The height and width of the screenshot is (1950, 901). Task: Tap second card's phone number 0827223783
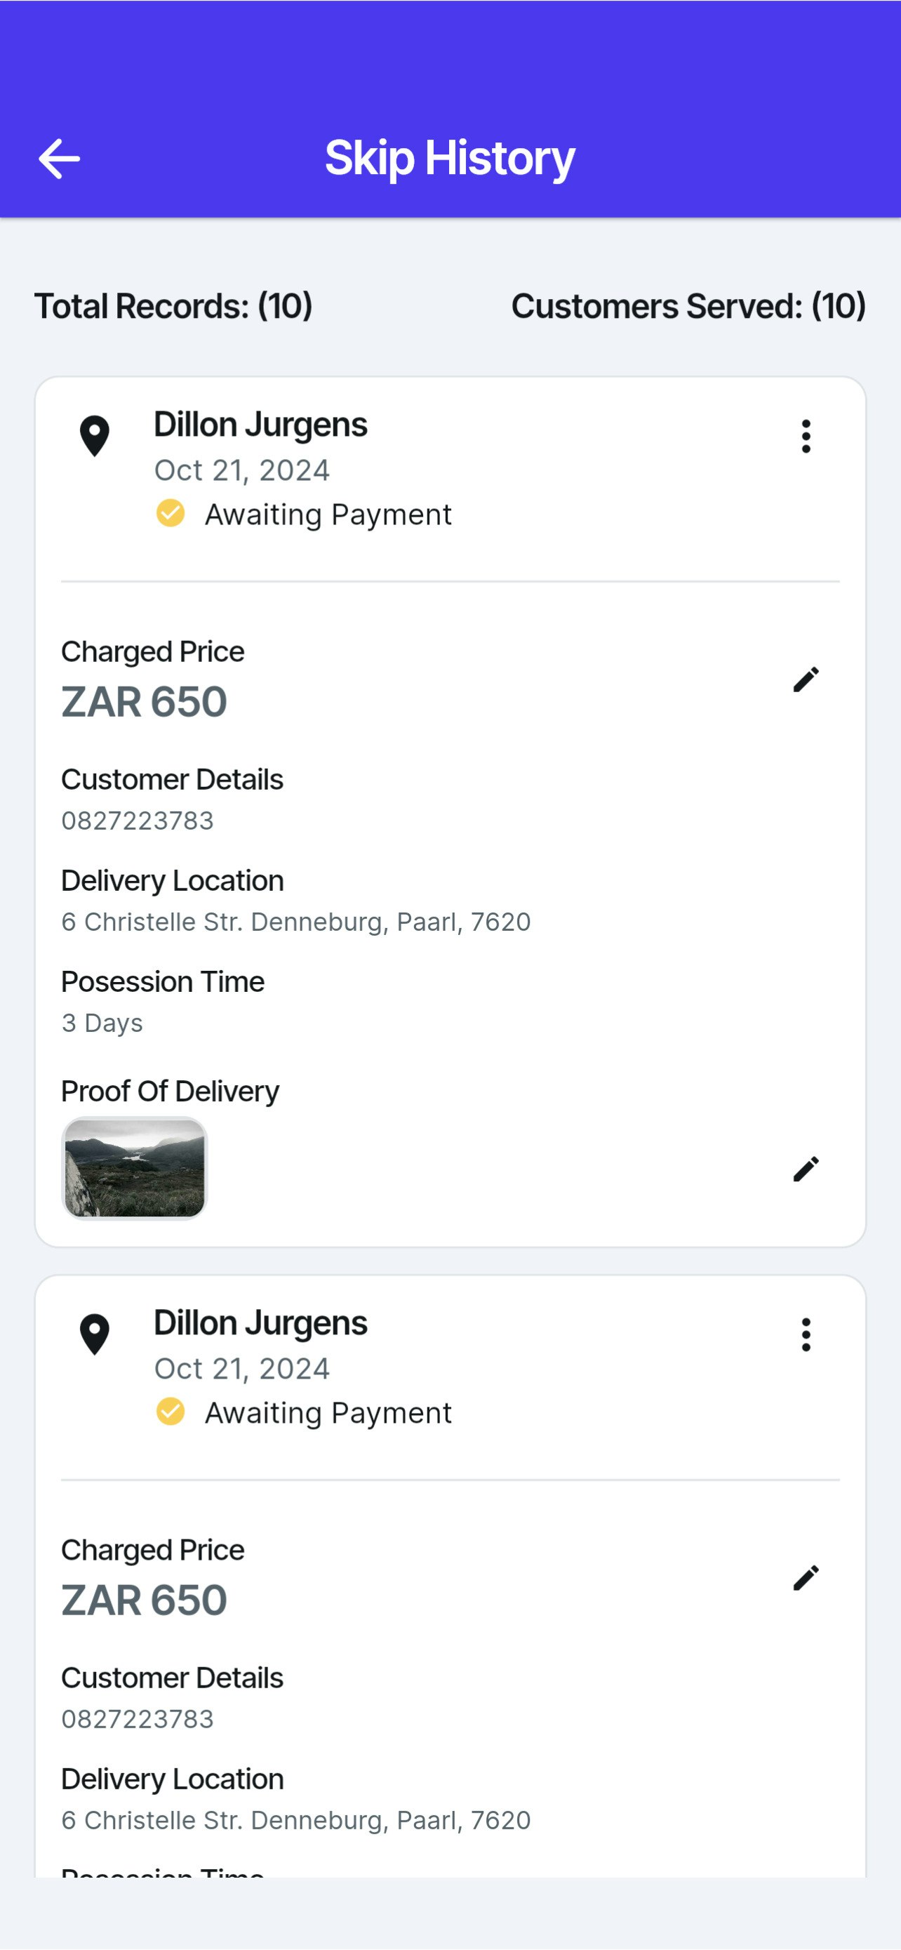coord(138,1719)
